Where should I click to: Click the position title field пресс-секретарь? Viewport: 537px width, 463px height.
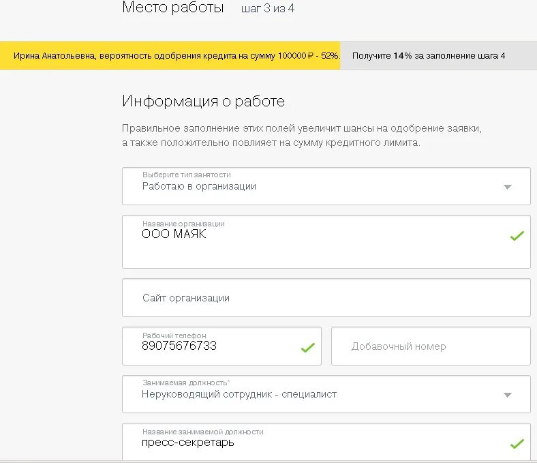click(326, 442)
